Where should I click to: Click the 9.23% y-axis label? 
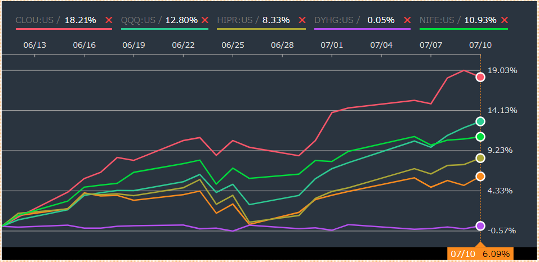pos(500,151)
